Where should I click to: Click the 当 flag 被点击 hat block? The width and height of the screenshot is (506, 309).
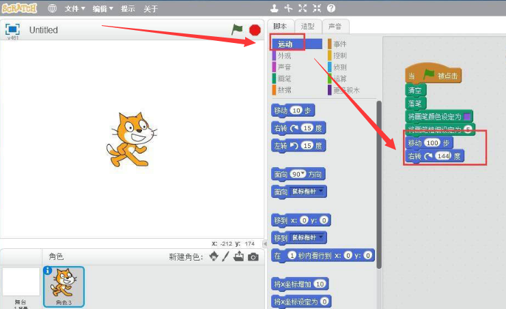coord(433,75)
